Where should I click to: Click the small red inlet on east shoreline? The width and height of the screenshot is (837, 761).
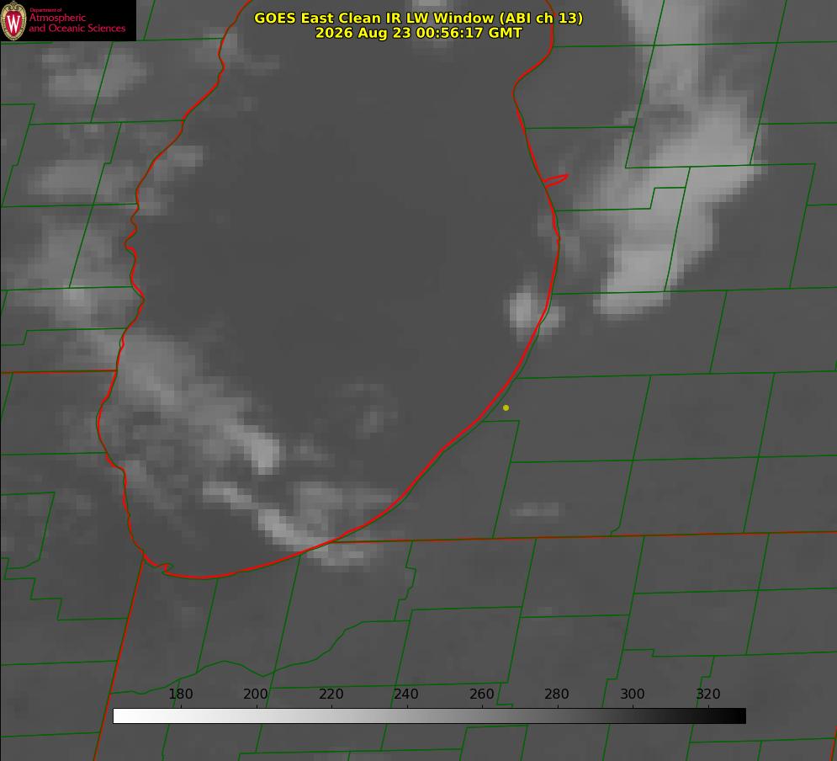point(556,180)
